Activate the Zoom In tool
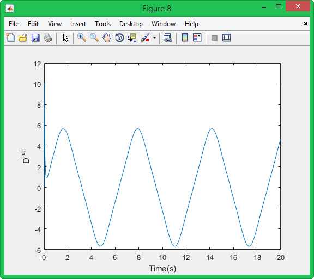Screen dimensions: 314x279 coord(82,38)
